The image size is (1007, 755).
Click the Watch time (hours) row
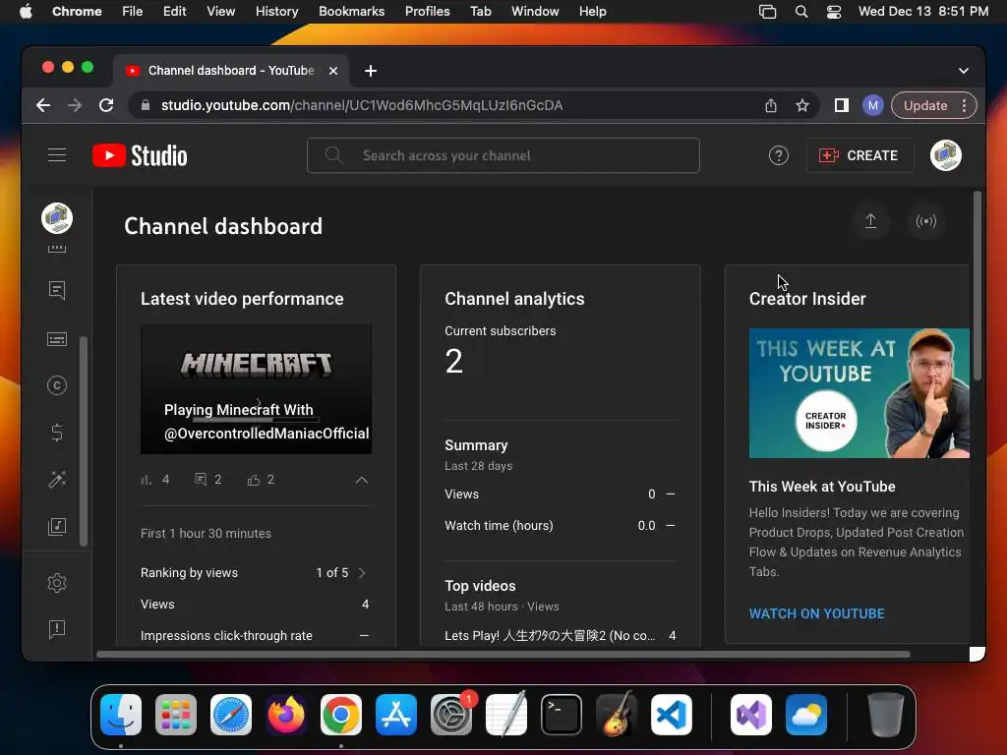560,526
